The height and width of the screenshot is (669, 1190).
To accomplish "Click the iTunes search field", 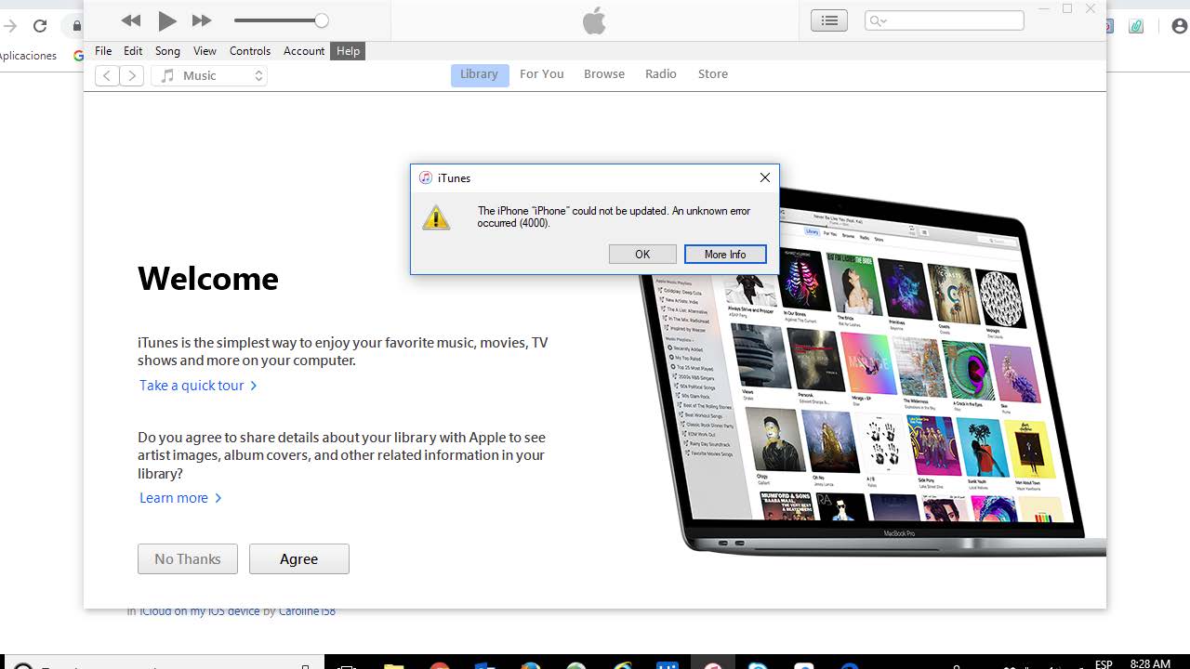I will [x=945, y=20].
